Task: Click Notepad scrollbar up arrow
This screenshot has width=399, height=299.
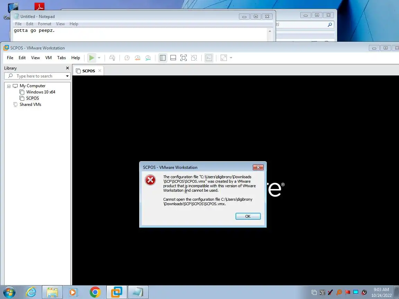Action: tap(270, 31)
